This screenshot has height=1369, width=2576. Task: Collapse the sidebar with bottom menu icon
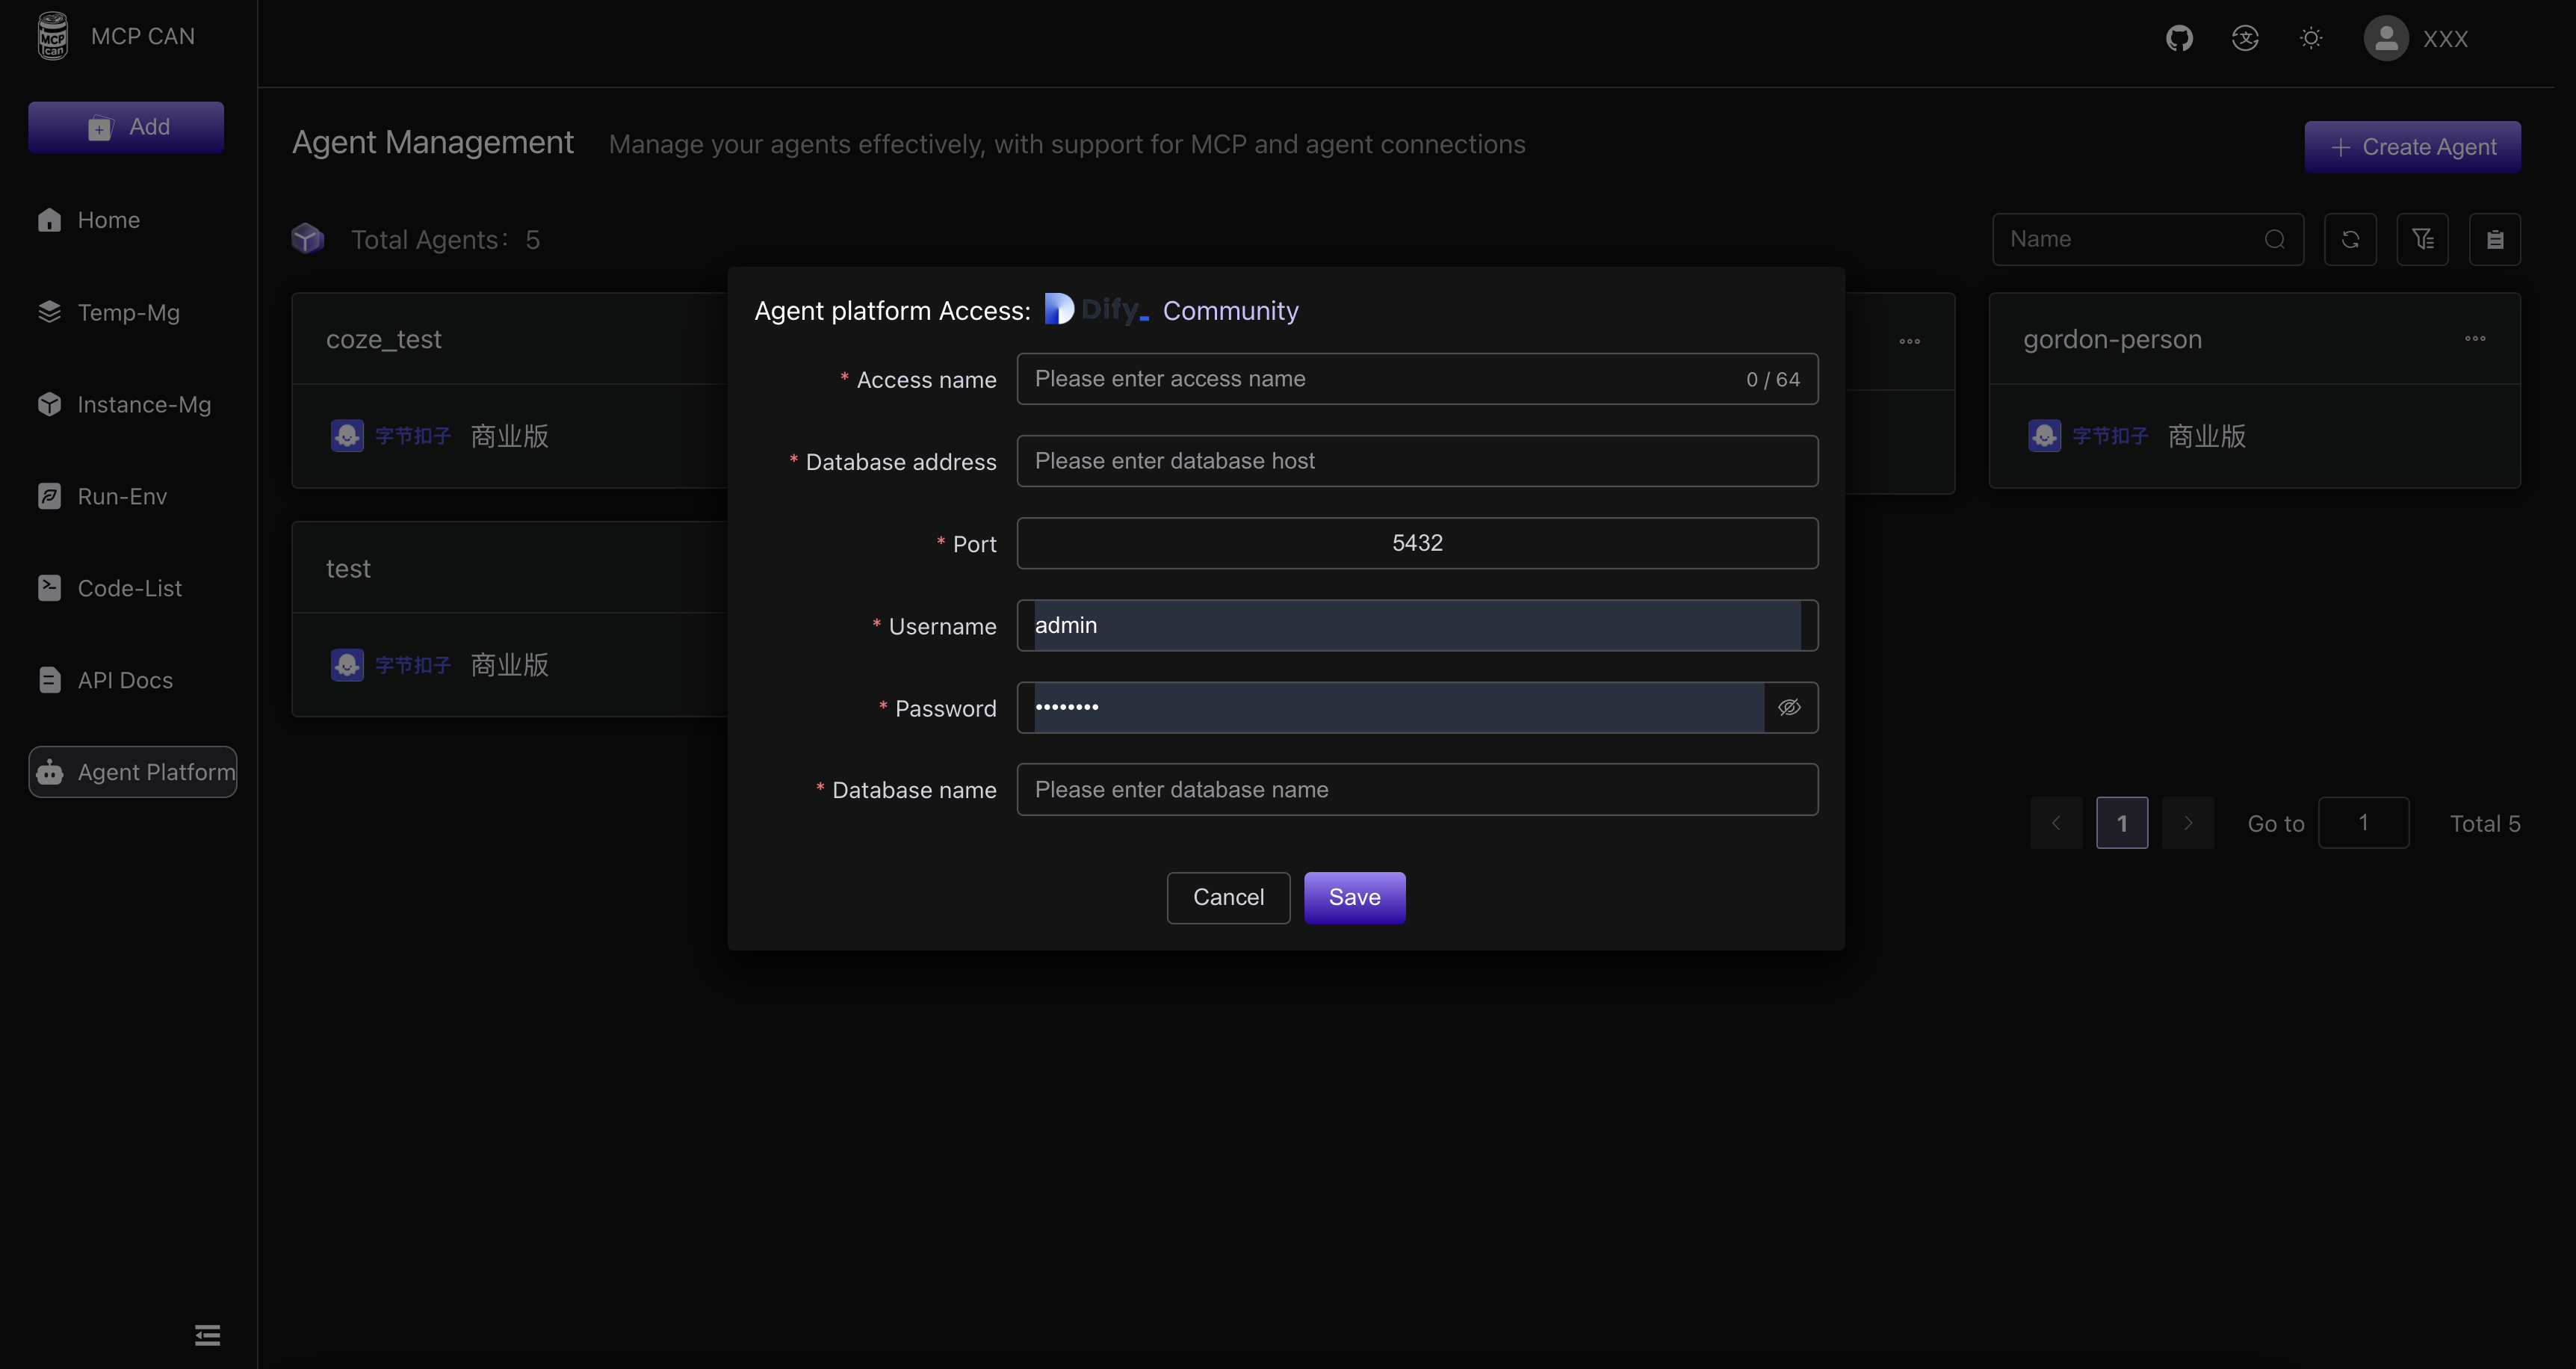pyautogui.click(x=207, y=1335)
